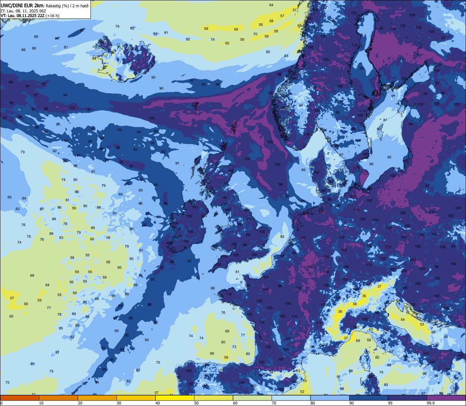Click the 80–90% light blue legend swatch

[x=330, y=398]
